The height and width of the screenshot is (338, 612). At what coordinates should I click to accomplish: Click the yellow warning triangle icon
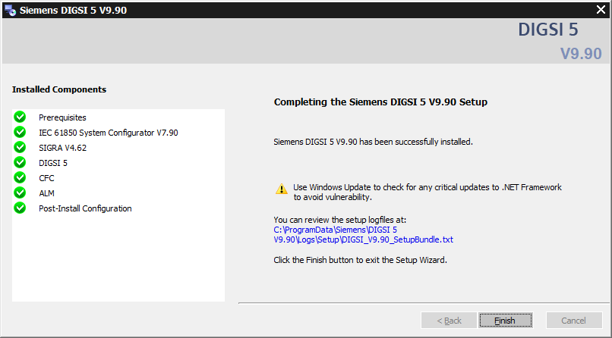[282, 189]
